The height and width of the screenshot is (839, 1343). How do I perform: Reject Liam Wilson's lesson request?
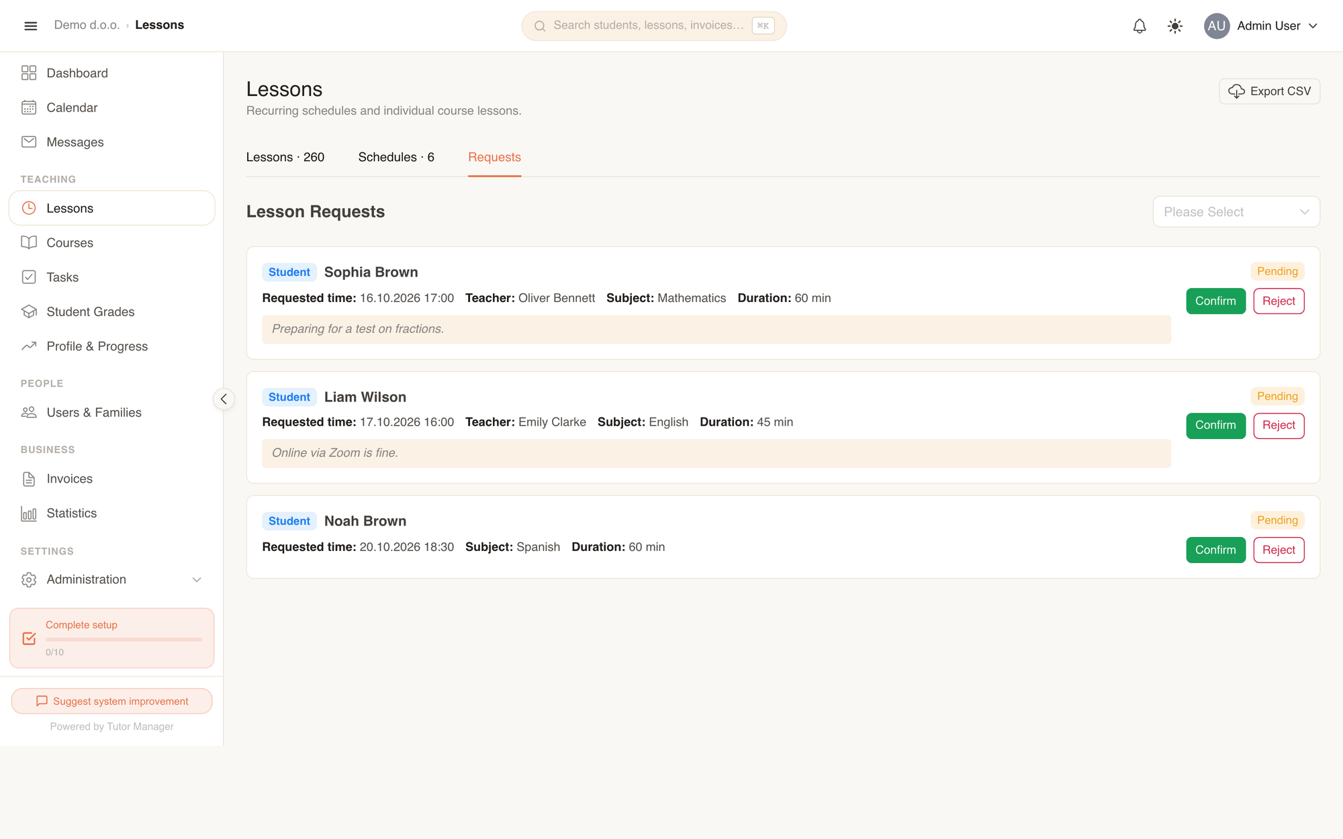[x=1279, y=426]
